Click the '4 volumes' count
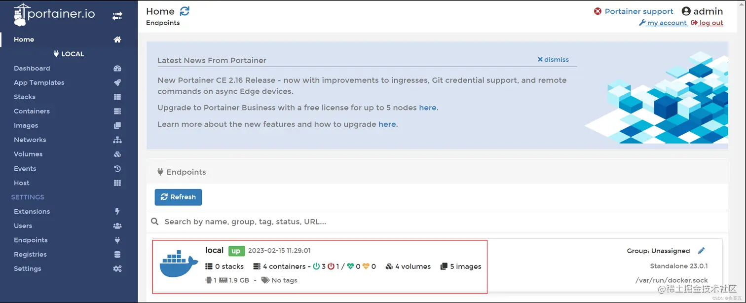746x303 pixels. click(x=408, y=266)
